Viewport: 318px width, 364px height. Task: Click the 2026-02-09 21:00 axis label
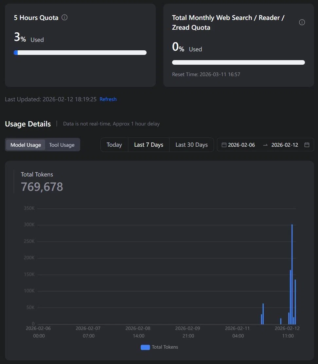point(187,332)
